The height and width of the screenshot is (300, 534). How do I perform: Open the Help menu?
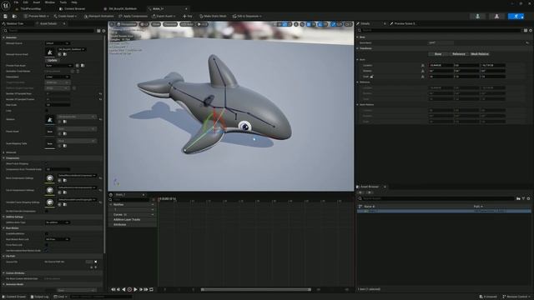tap(74, 2)
